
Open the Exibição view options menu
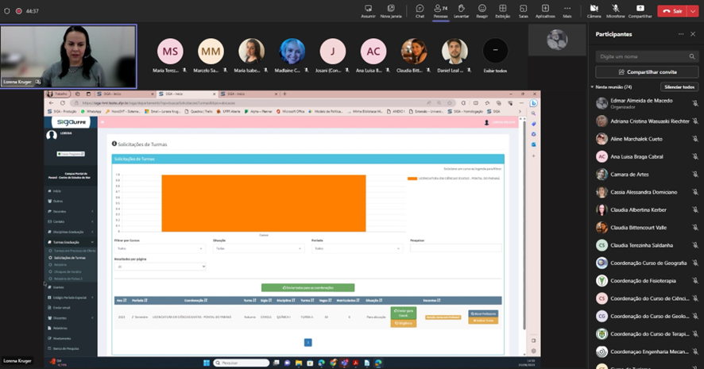[502, 10]
